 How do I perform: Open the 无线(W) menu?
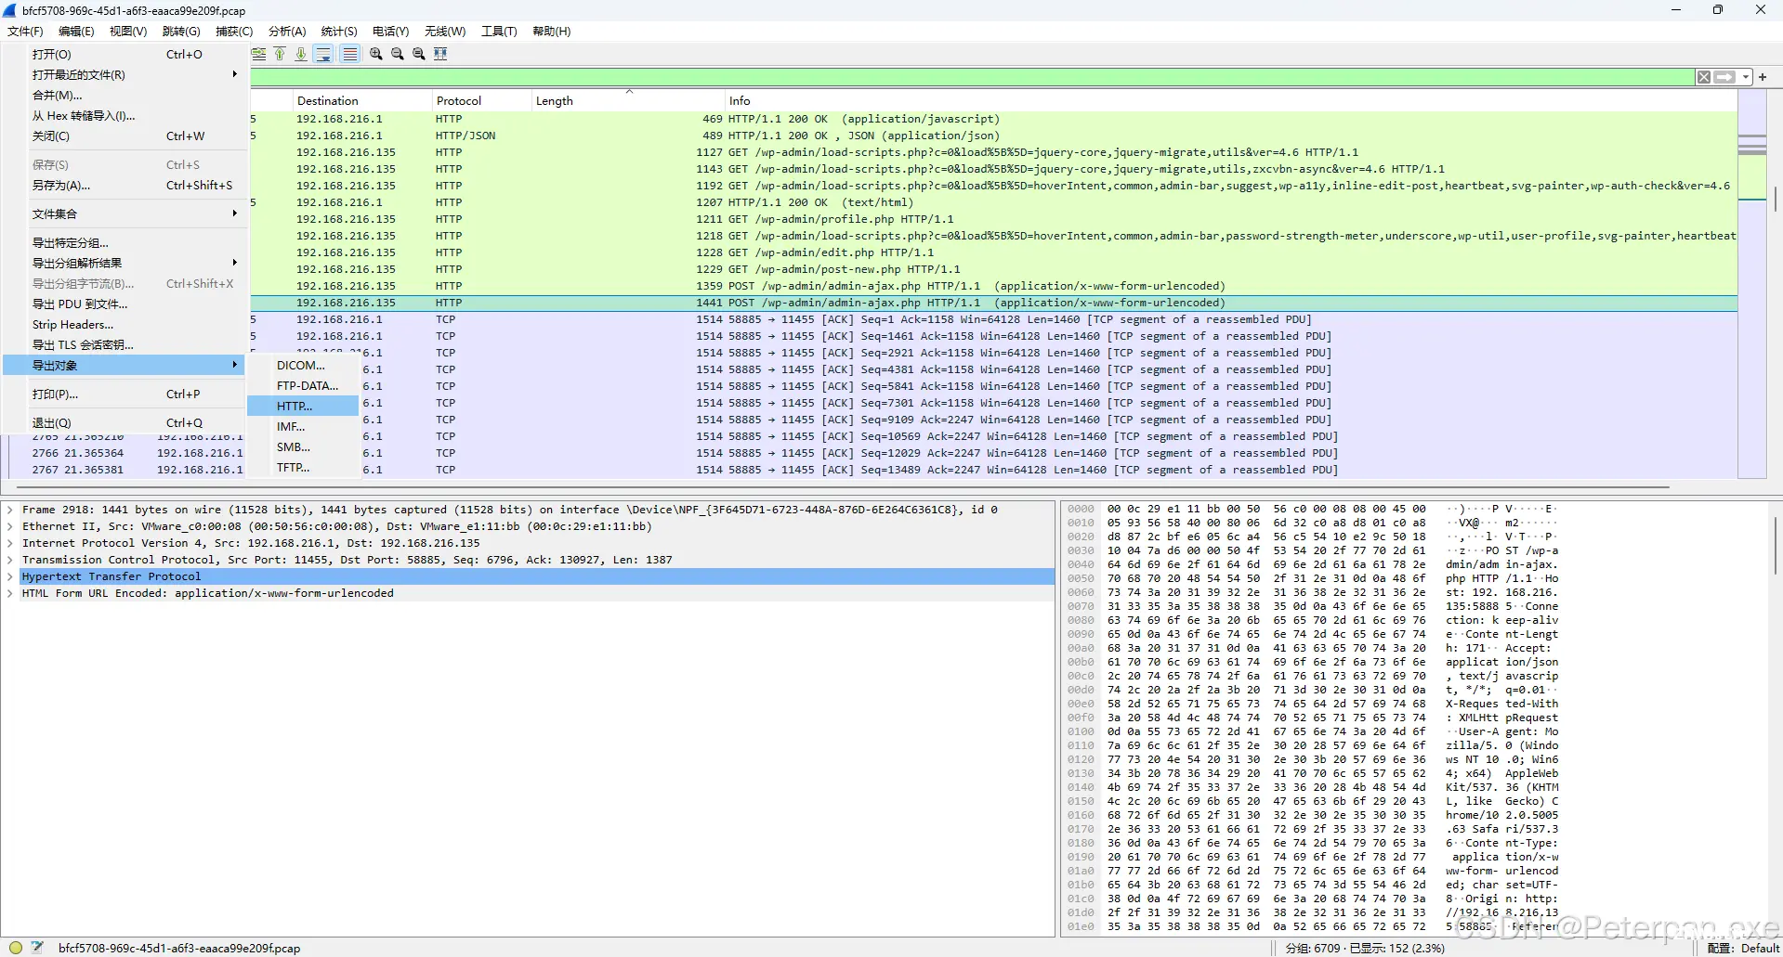[445, 32]
